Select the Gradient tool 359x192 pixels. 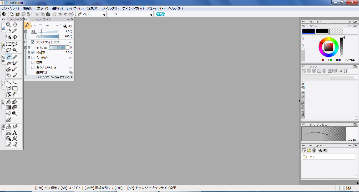(x=9, y=107)
